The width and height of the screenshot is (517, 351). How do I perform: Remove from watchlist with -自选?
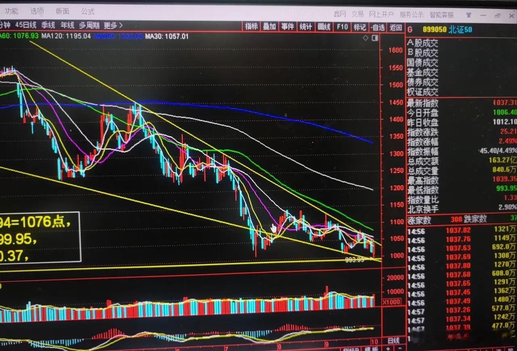(378, 27)
